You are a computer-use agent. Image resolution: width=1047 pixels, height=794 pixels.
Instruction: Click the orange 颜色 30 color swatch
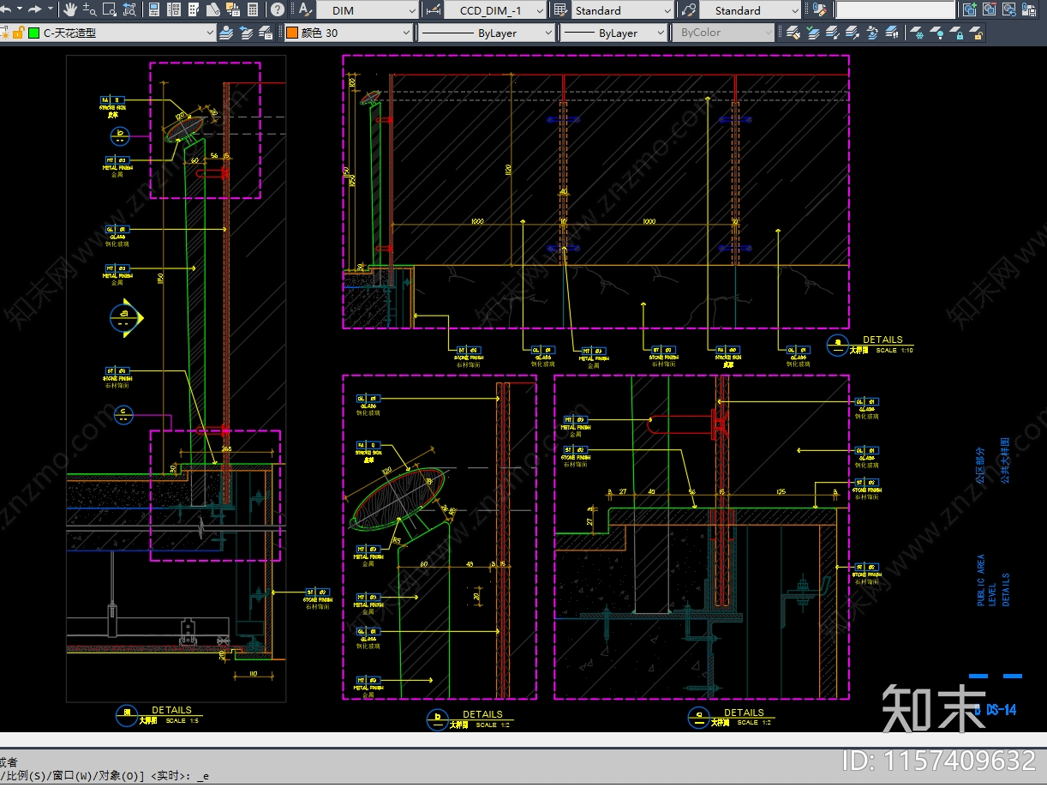tap(291, 33)
